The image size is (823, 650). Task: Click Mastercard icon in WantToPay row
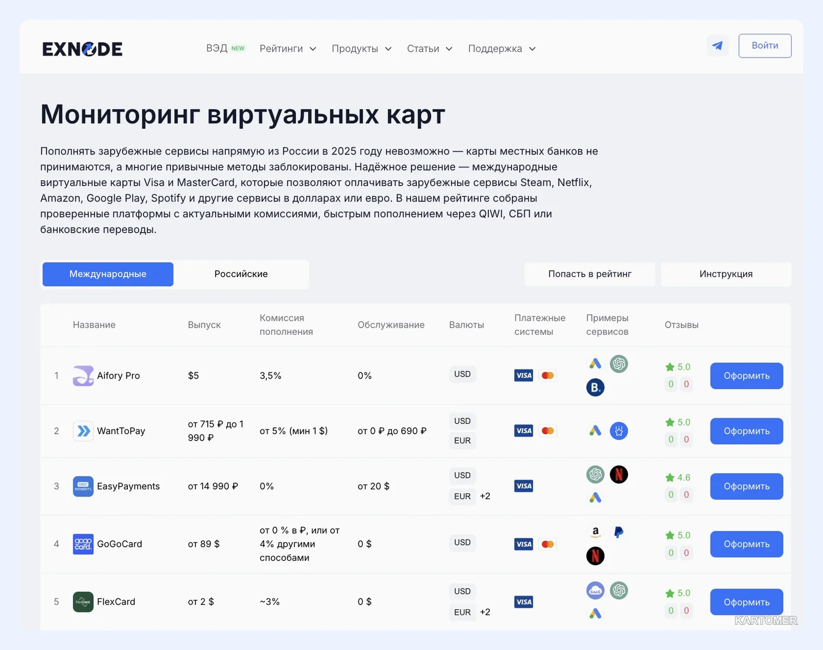click(548, 431)
